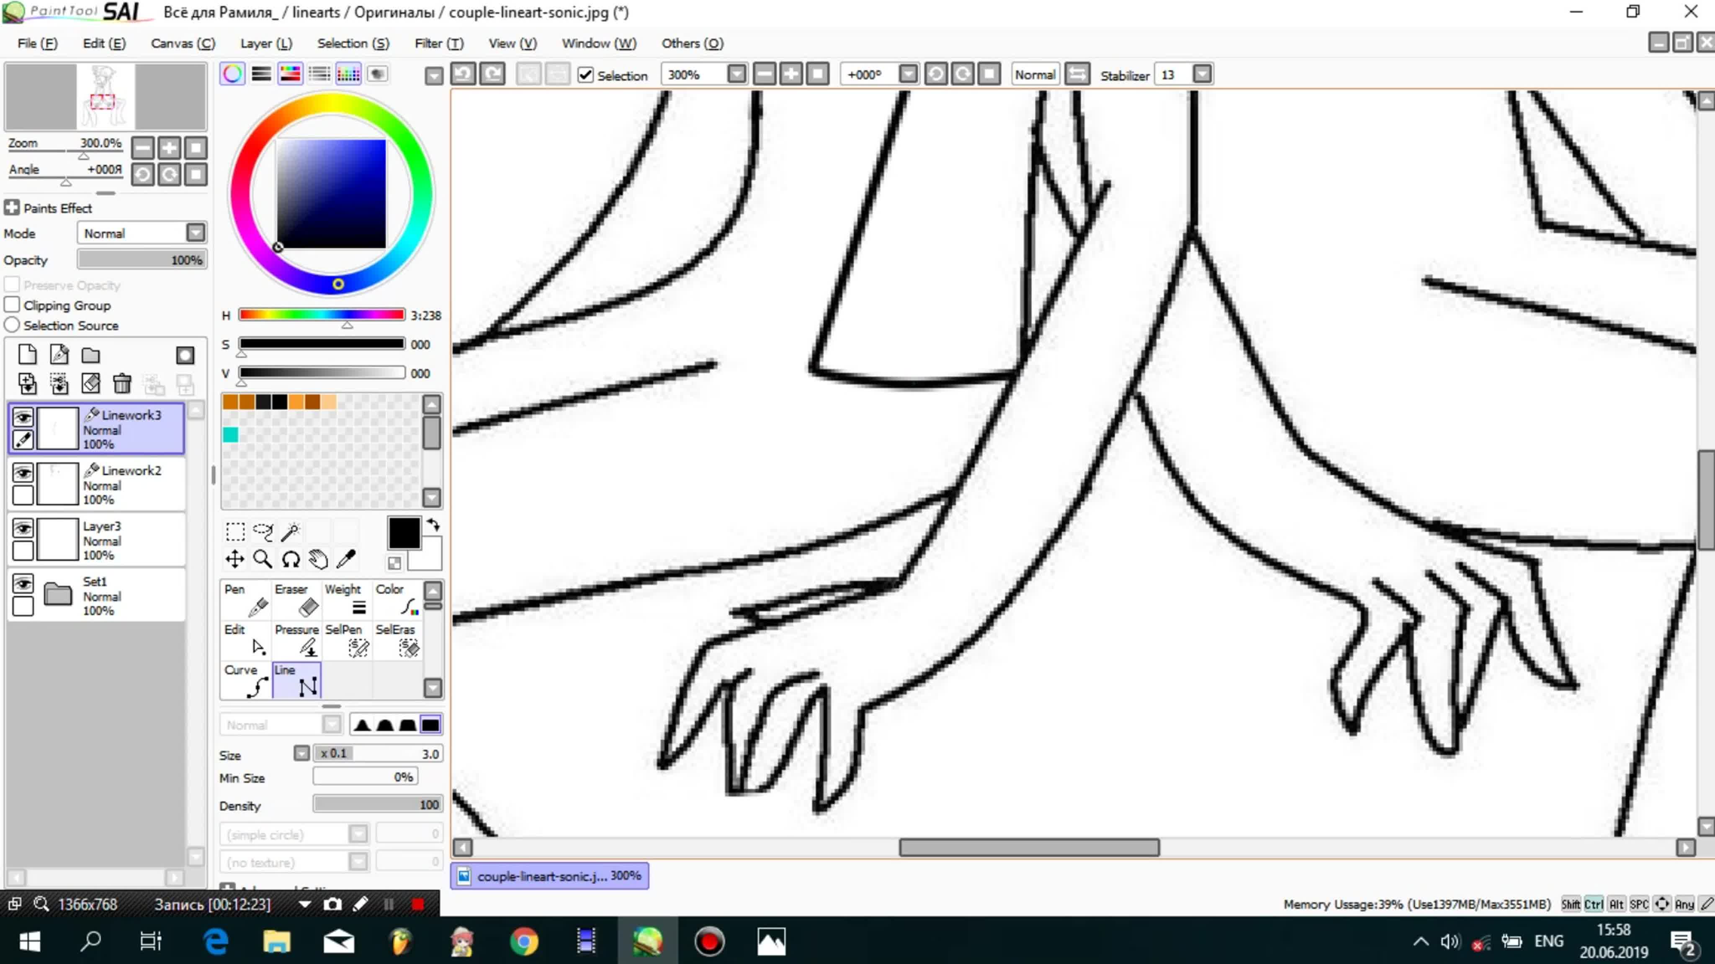
Task: Open the simple circle brush shape dropdown
Action: (x=358, y=833)
